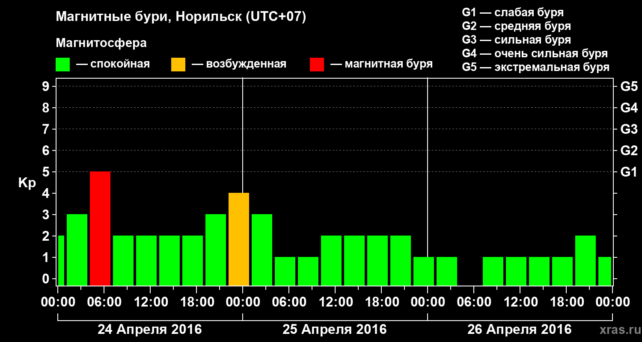Click the 'G3 — сильная буря' legend line

516,40
